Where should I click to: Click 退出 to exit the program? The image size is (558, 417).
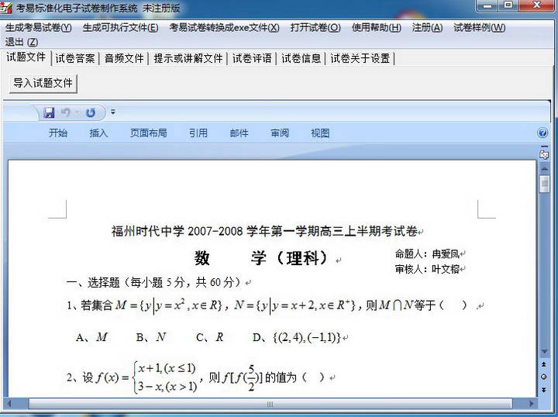click(x=21, y=42)
